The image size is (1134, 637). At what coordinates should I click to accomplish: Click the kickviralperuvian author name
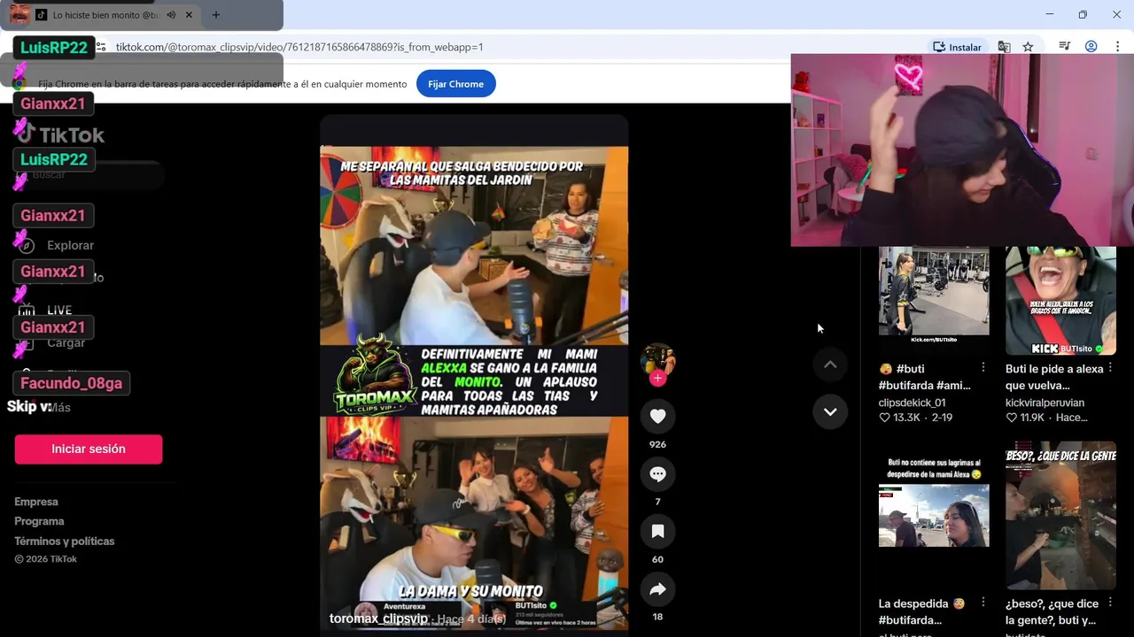pos(1045,403)
